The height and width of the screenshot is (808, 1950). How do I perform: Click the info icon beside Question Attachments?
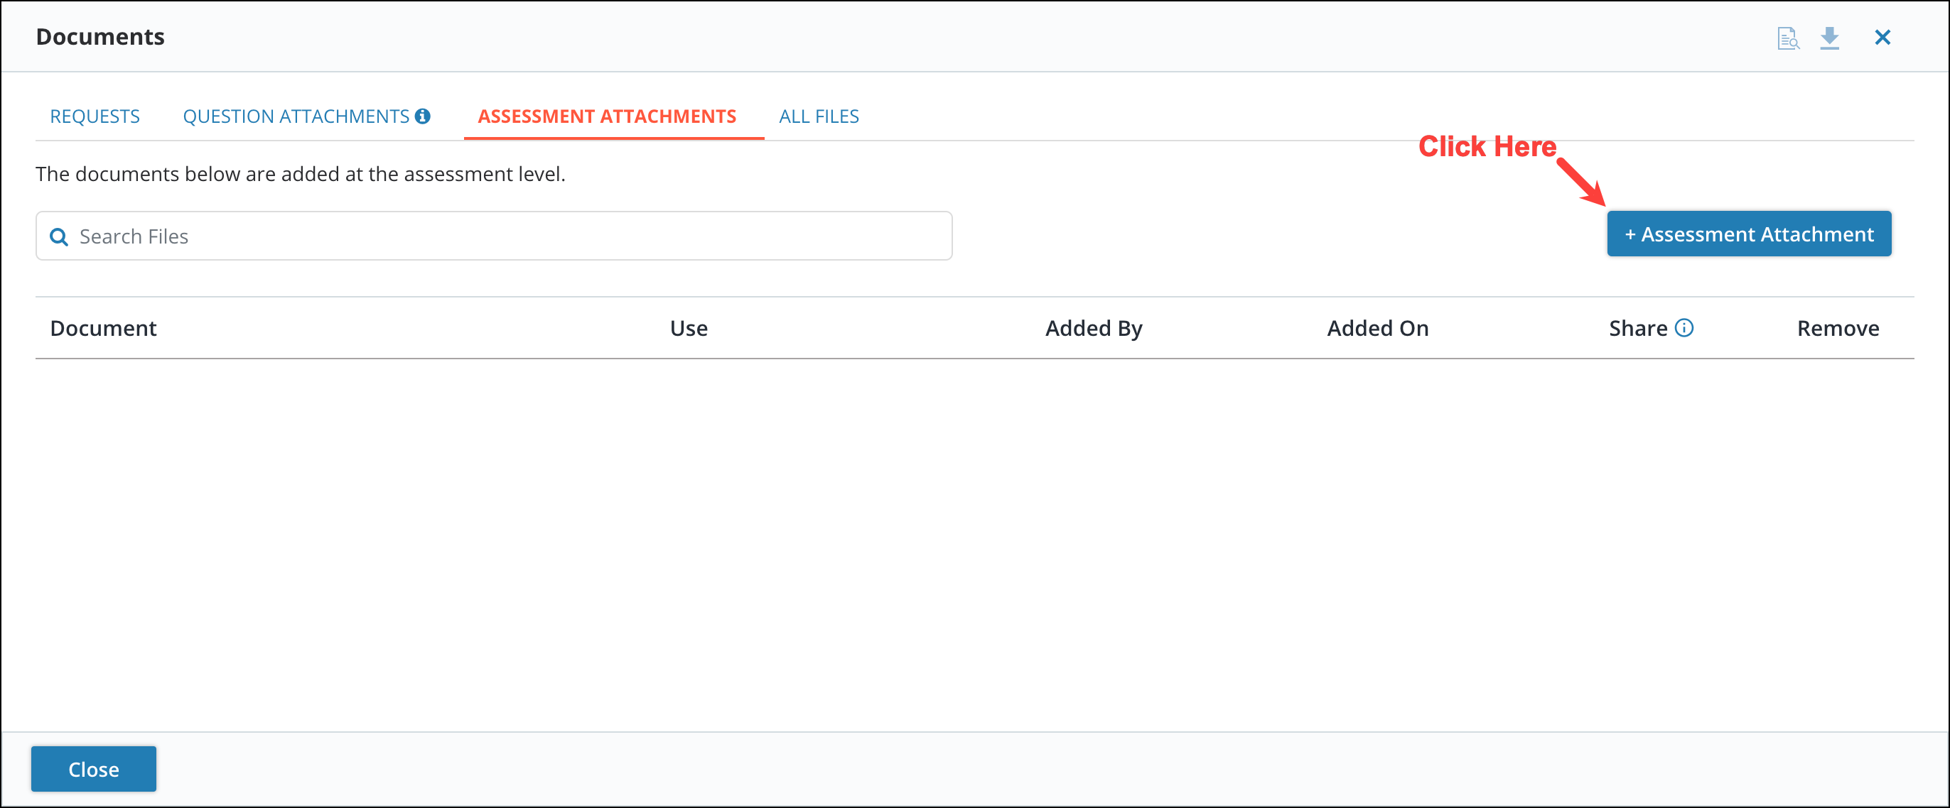(x=423, y=116)
